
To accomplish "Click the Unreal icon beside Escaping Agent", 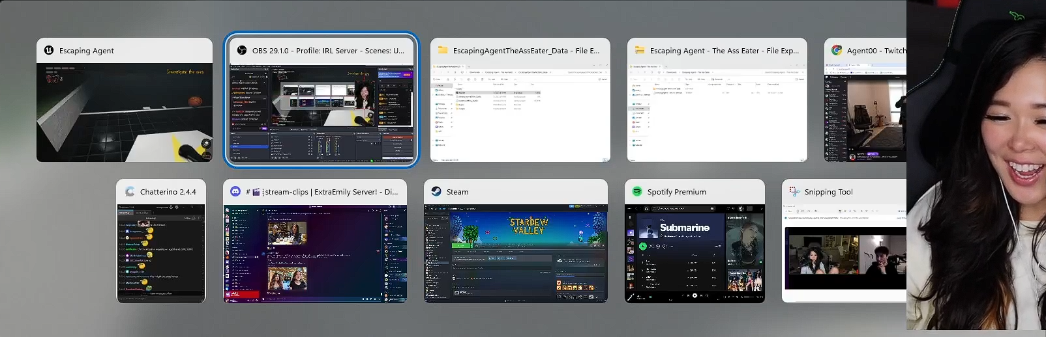I will tap(49, 50).
